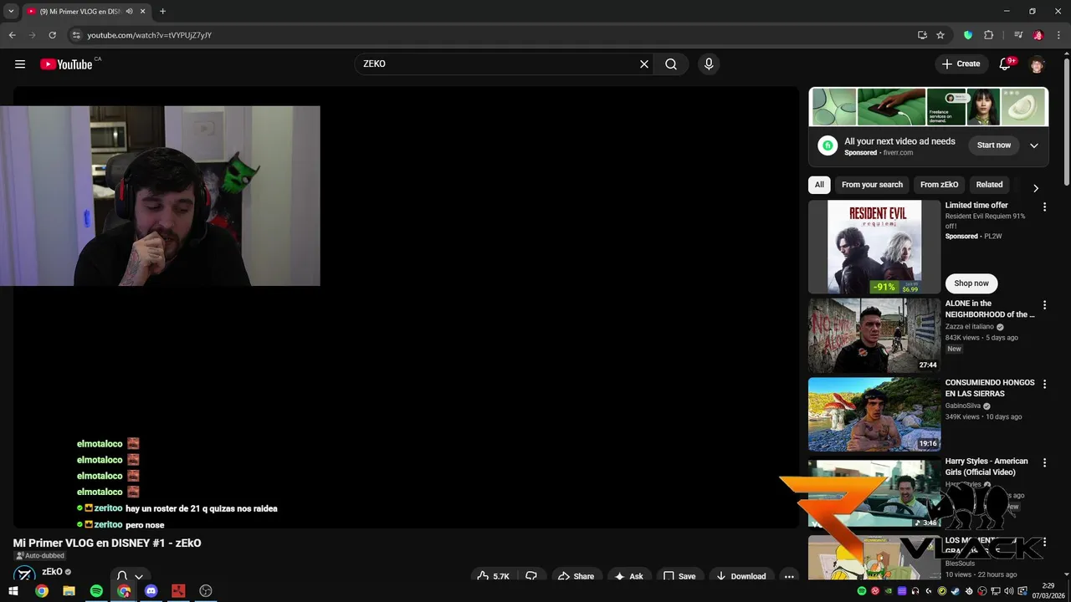
Task: Open the YouTube notifications bell
Action: [1007, 64]
